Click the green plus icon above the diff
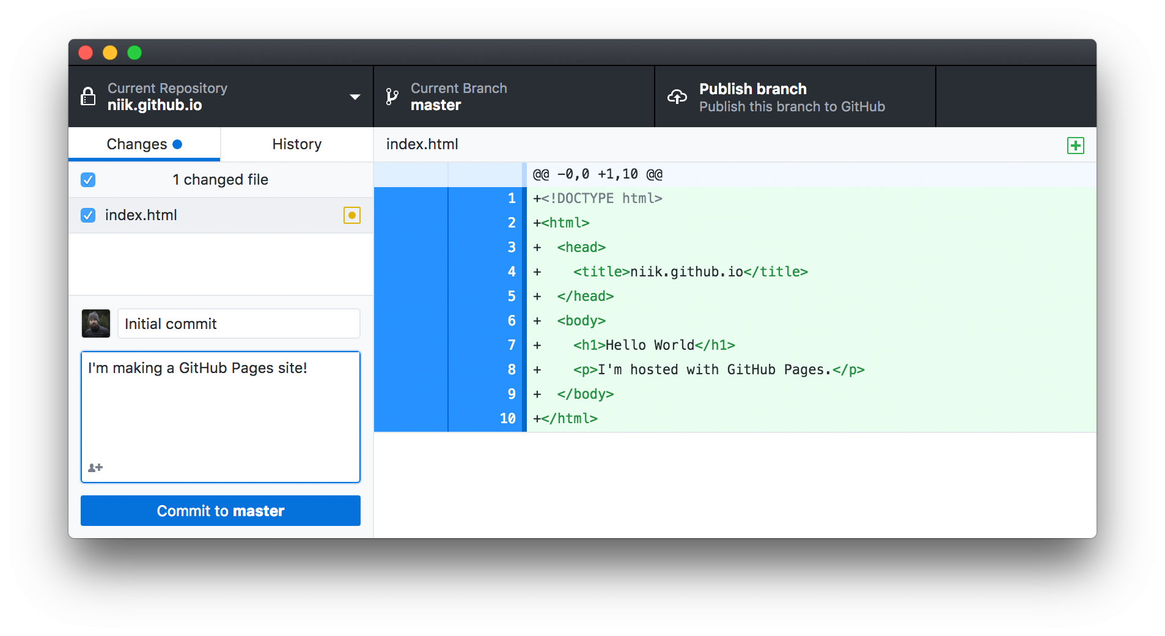The width and height of the screenshot is (1165, 636). pyautogui.click(x=1075, y=145)
